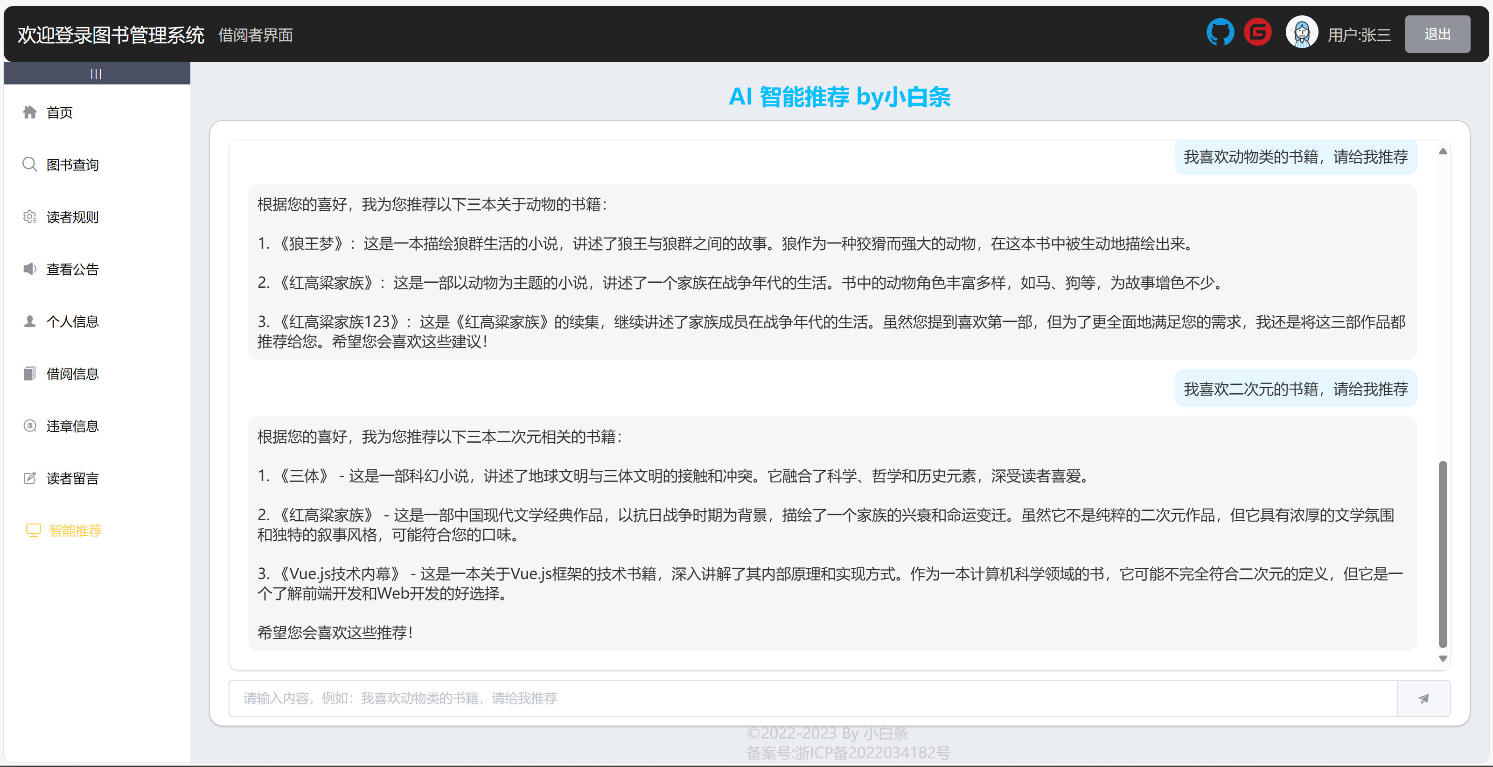Click the 用户:张三 username label
The width and height of the screenshot is (1493, 767).
click(x=1359, y=35)
